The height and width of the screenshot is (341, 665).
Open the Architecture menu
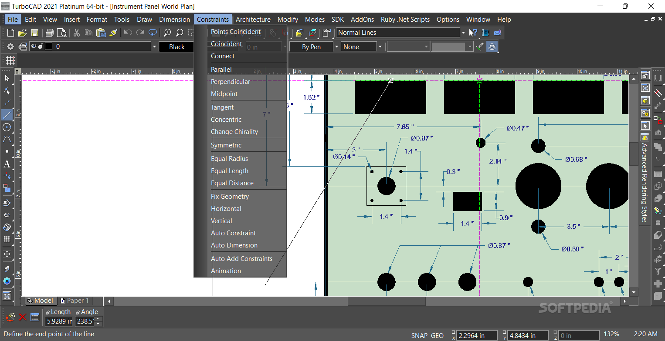click(x=253, y=19)
